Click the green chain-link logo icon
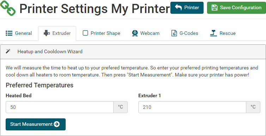The height and width of the screenshot is (136, 266). (x=8, y=8)
